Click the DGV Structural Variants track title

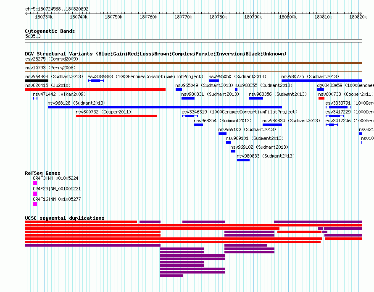tap(155, 54)
